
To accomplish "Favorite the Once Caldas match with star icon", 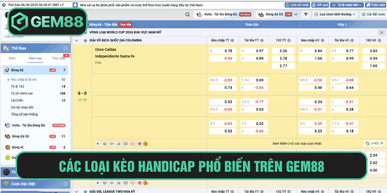I will click(x=98, y=143).
